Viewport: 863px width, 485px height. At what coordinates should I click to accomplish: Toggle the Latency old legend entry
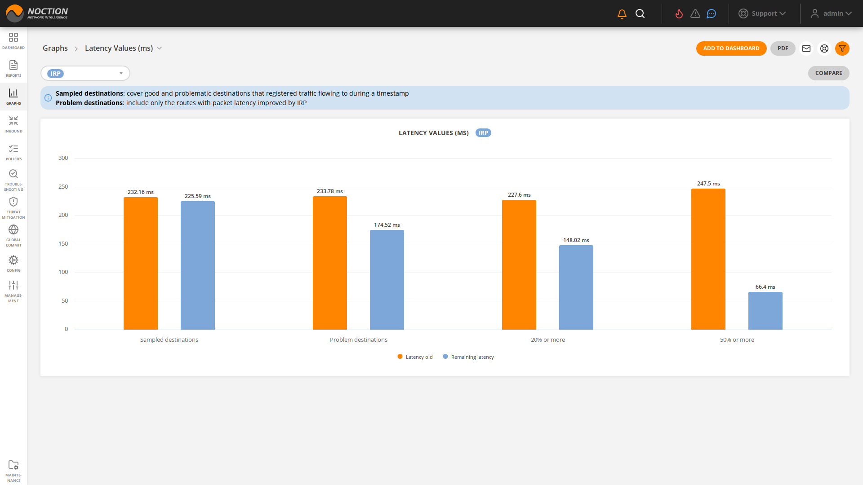(414, 357)
